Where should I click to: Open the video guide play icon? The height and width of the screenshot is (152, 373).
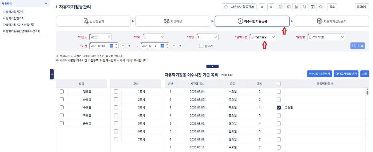pos(313,7)
